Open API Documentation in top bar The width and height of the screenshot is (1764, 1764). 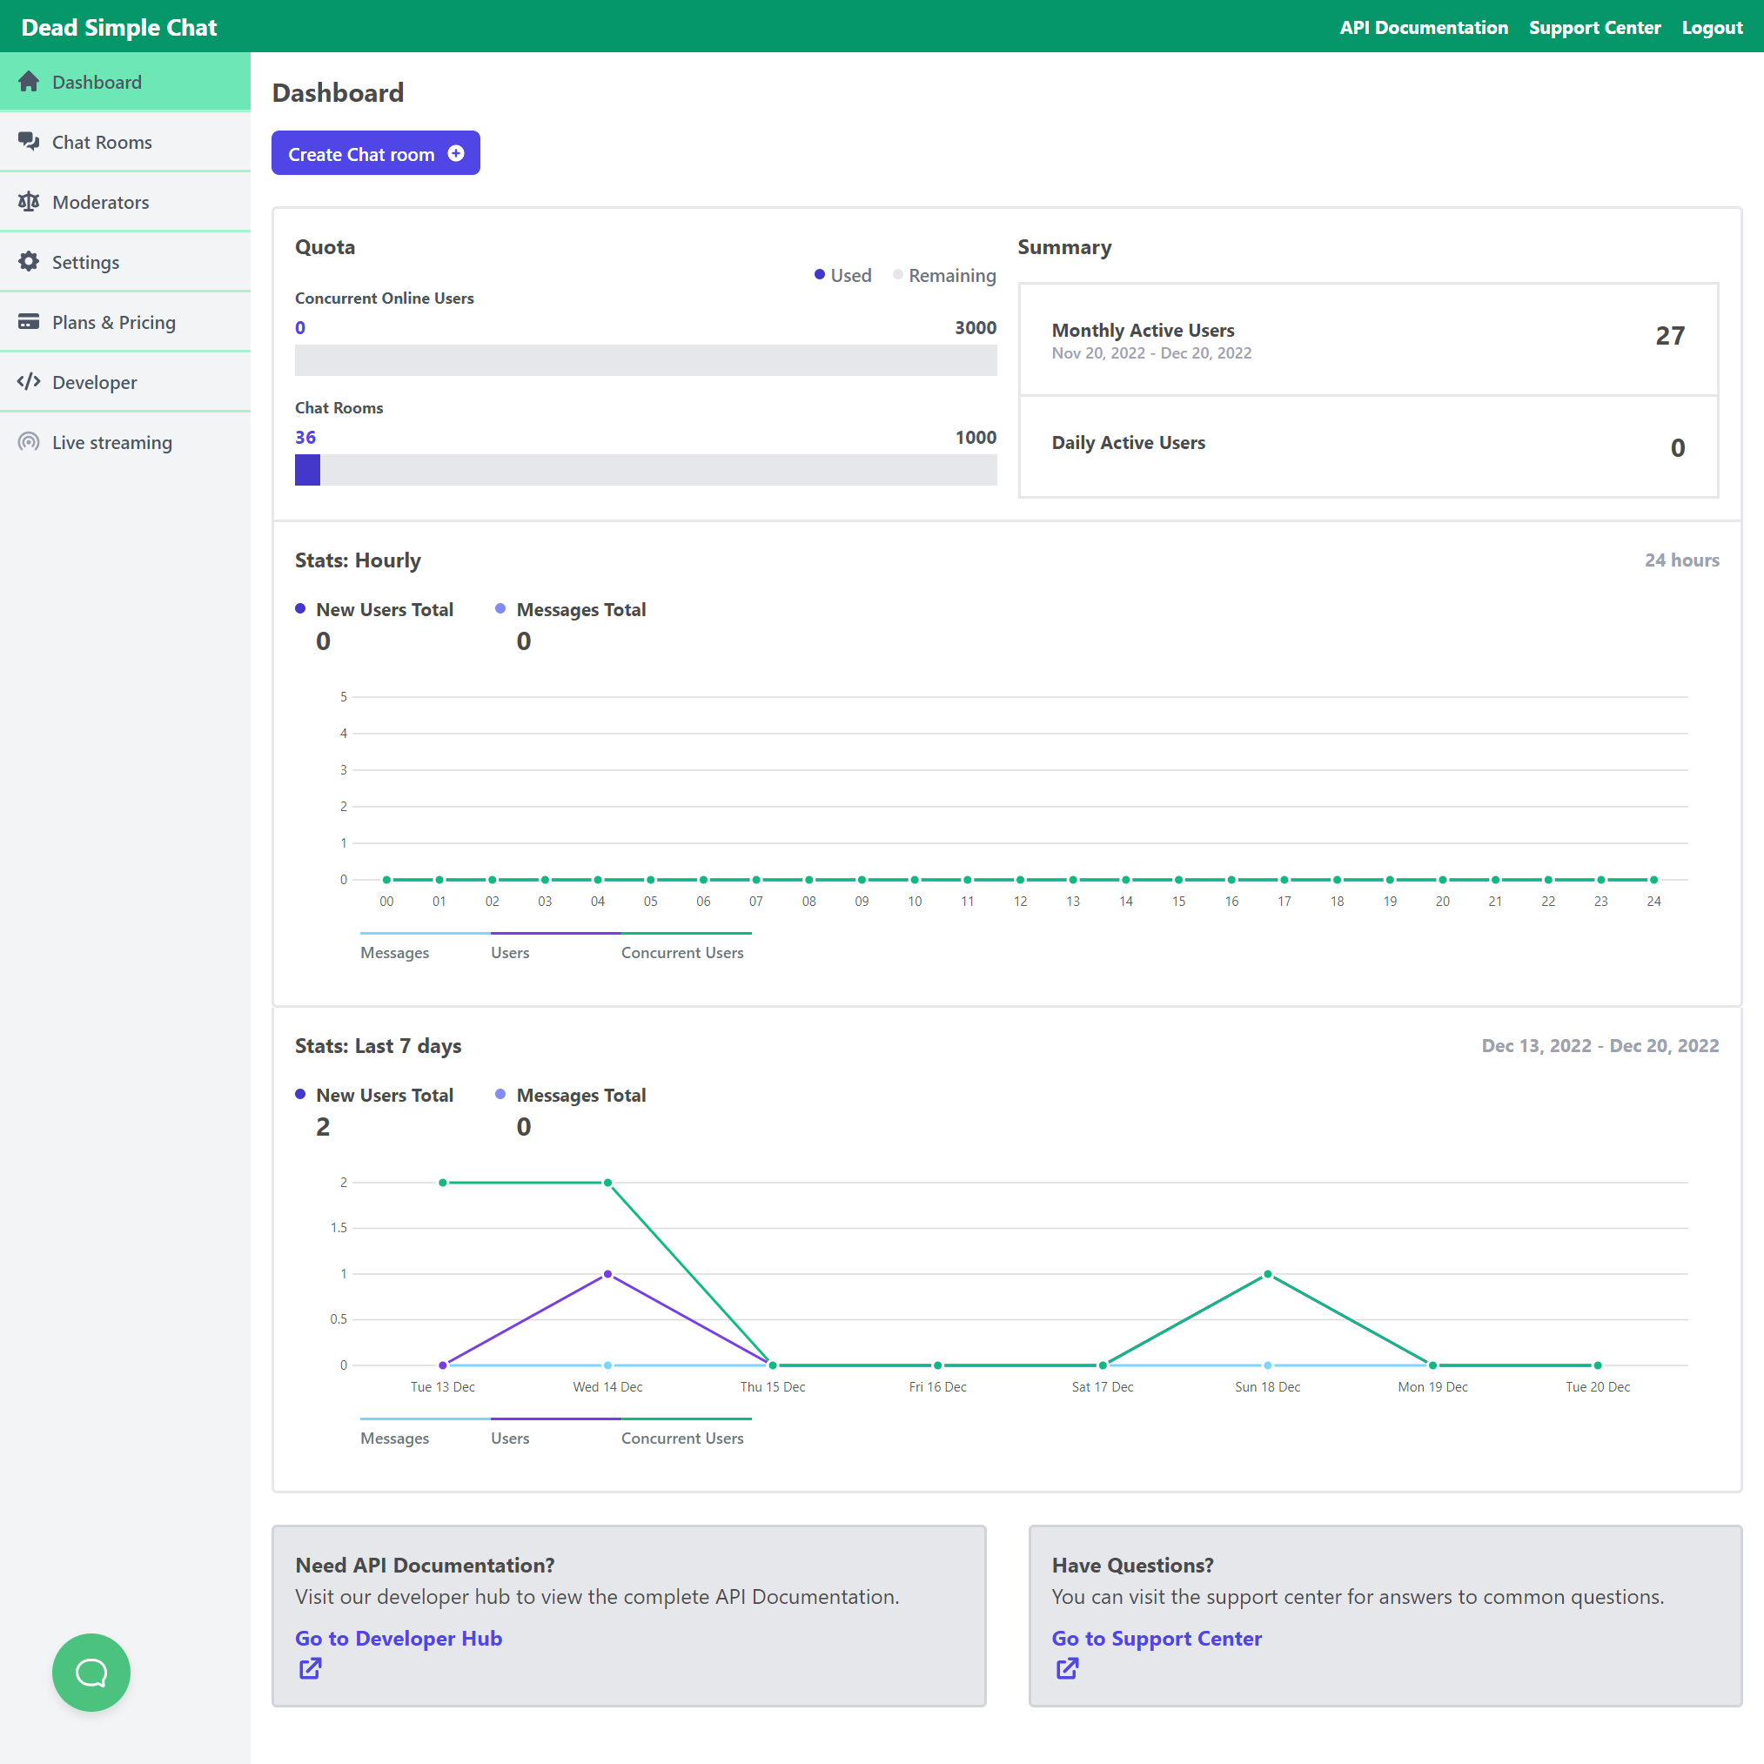point(1424,27)
